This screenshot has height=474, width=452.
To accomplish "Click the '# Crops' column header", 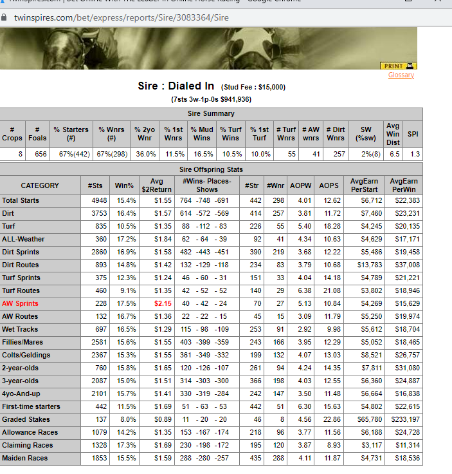I will click(x=12, y=134).
